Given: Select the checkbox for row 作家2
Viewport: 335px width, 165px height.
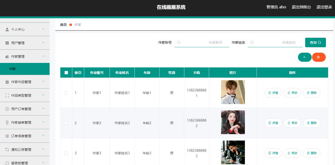Looking at the screenshot, I should coord(66,123).
